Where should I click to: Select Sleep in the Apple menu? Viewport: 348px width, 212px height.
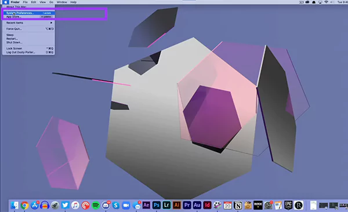point(28,35)
